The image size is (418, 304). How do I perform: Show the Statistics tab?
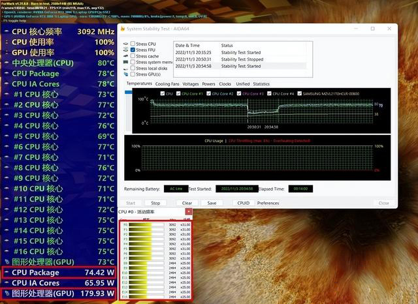pos(261,84)
